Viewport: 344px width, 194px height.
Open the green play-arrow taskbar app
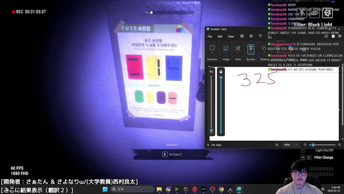coord(177,189)
